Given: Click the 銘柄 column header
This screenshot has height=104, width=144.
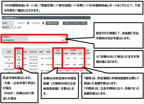Looking at the screenshot, I should (x=9, y=52).
